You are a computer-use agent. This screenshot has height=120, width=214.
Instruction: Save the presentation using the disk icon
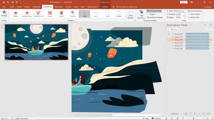(x=4, y=2)
